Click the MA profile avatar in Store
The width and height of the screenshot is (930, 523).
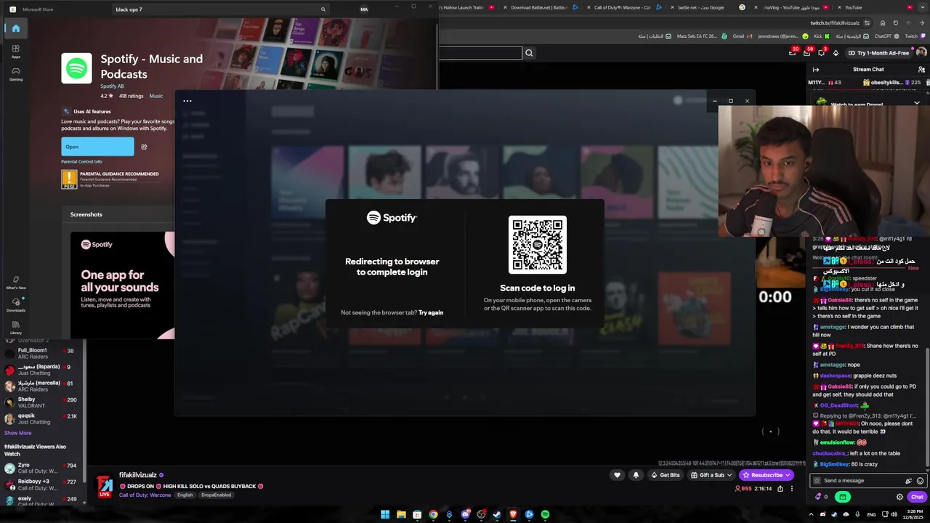pos(364,9)
